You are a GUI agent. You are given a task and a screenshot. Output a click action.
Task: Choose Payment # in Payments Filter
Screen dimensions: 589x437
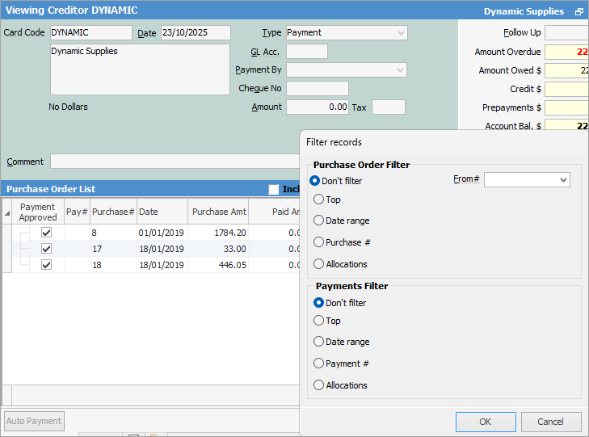pos(319,363)
